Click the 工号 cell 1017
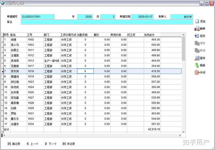This screenshot has height=150, width=215. click(35, 66)
